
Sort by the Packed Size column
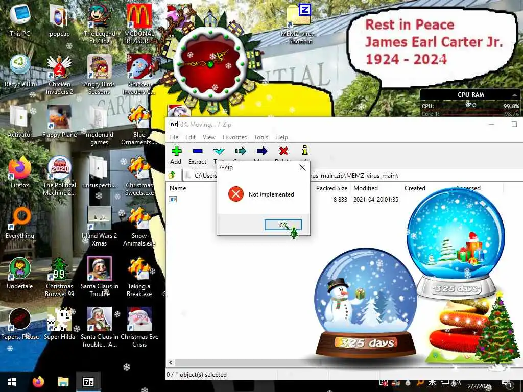(331, 188)
